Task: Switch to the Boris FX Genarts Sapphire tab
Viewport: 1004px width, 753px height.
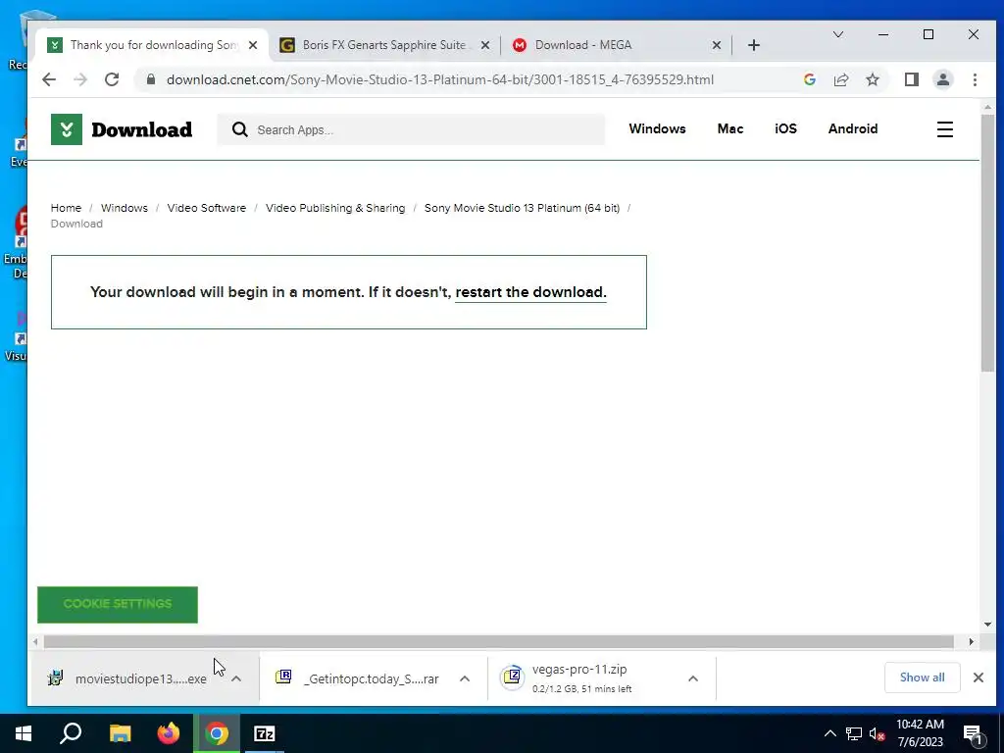Action: (x=383, y=45)
